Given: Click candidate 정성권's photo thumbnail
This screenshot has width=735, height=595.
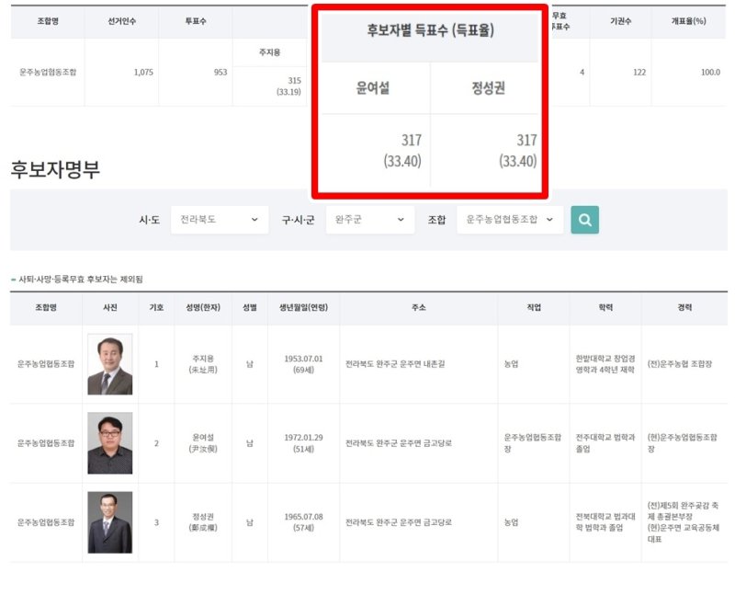Looking at the screenshot, I should point(109,522).
